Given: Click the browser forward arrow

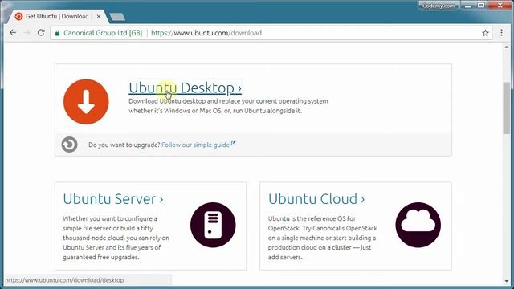Looking at the screenshot, I should (27, 33).
